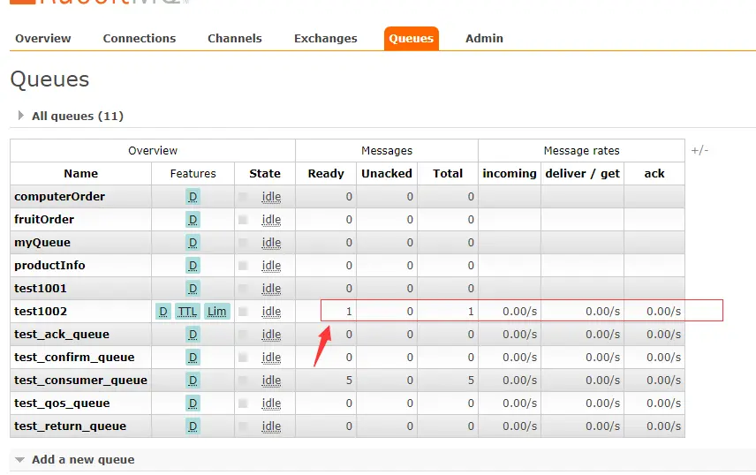The width and height of the screenshot is (756, 475).
Task: Click the incoming rate 0.00/s for test_ack_queue
Action: [x=519, y=335]
